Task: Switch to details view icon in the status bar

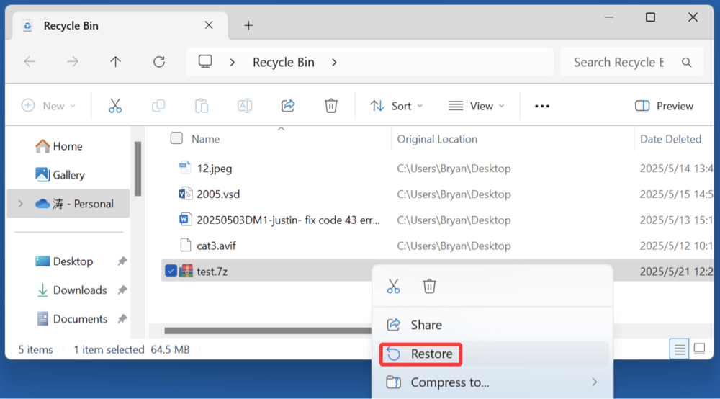Action: (679, 349)
